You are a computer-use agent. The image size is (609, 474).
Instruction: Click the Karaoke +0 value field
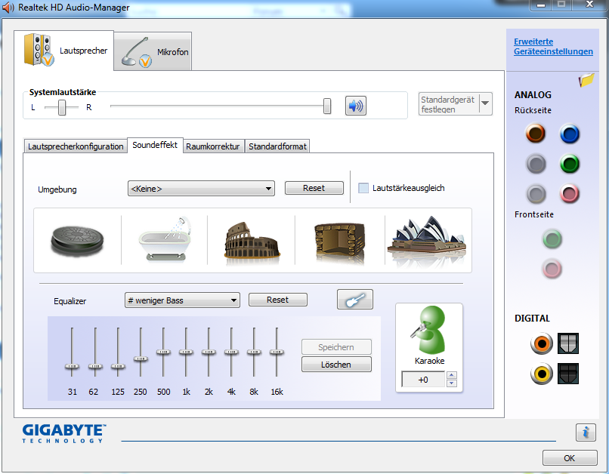pos(423,380)
